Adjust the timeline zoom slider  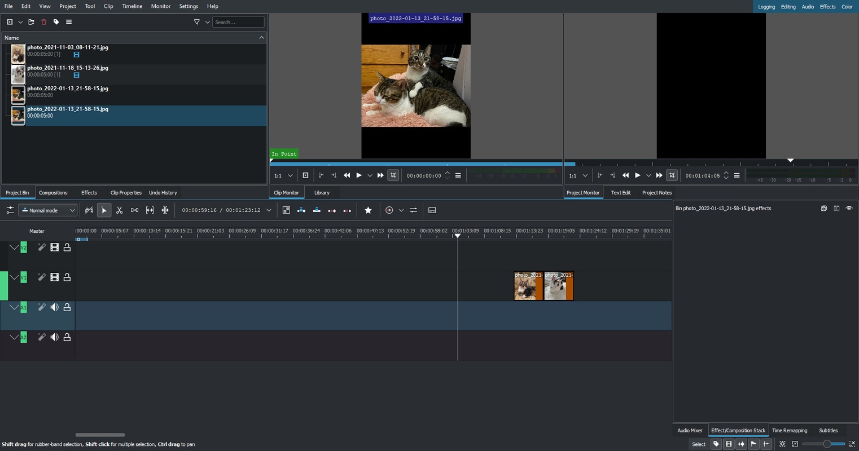(826, 444)
